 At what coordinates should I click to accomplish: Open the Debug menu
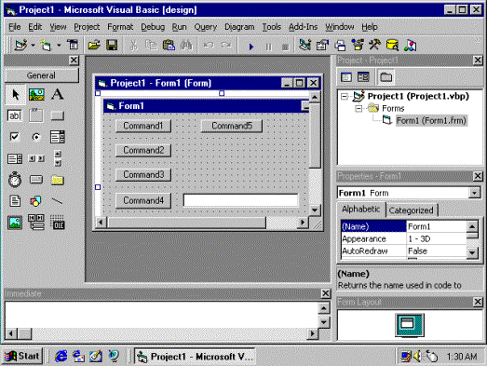[x=153, y=27]
